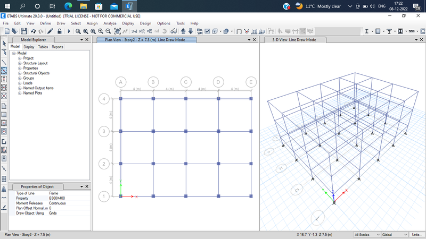Toggle the Lock/Unlock Model padlock icon
Screen dimensions: 426x239
(x=59, y=31)
